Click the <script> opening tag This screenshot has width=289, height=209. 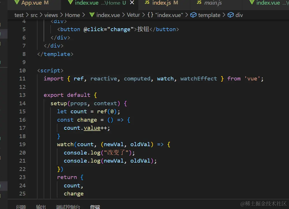50,71
